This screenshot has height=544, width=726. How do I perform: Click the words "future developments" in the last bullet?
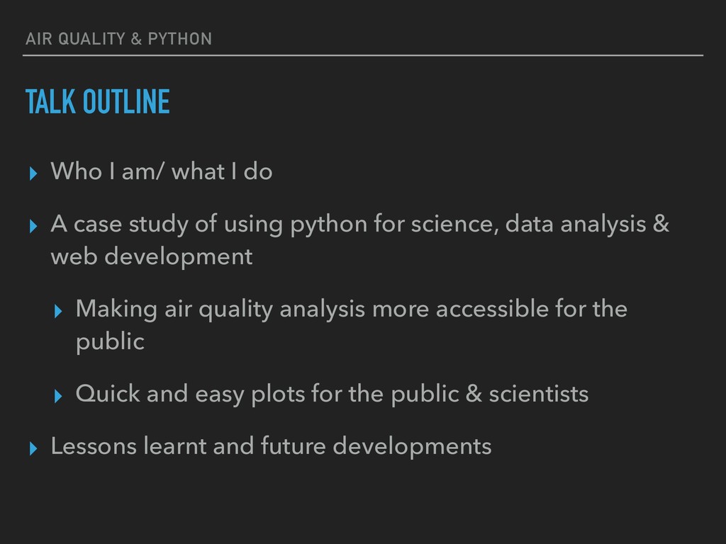pyautogui.click(x=376, y=446)
